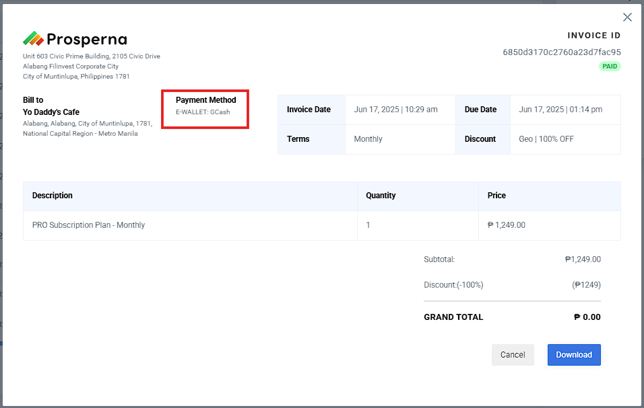This screenshot has width=644, height=408.
Task: Click the Yo Daddy's Cafe billing name
Action: pyautogui.click(x=51, y=112)
